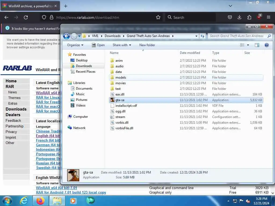The image size is (275, 206).
Task: Select Documents library in navigation pane
Action: coord(81,89)
